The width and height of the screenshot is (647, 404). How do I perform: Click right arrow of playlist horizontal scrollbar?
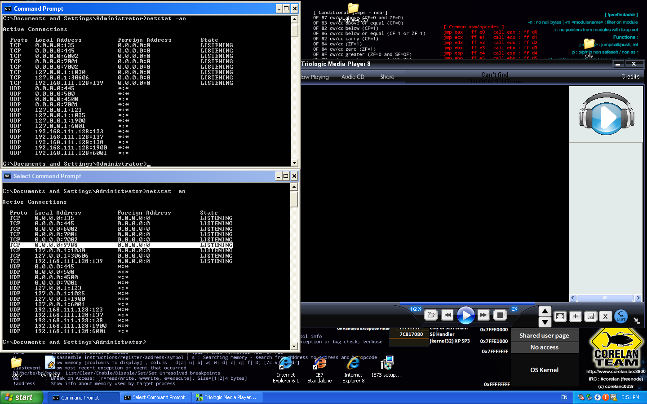pos(638,298)
